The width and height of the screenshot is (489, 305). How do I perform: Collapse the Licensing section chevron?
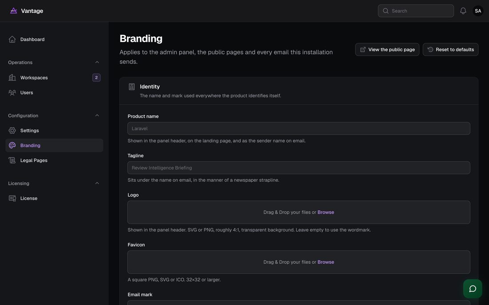pyautogui.click(x=97, y=183)
